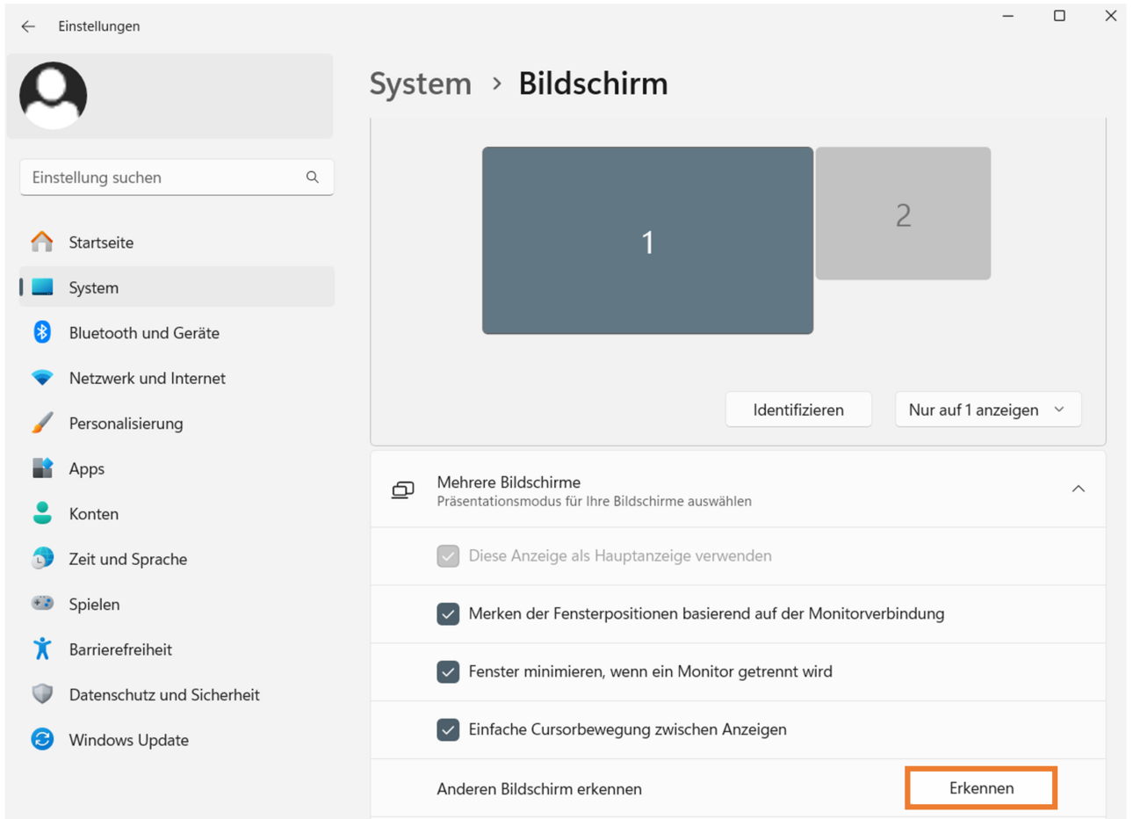
Task: Collapse the Mehrere Bildschirme section chevron
Action: [x=1079, y=489]
